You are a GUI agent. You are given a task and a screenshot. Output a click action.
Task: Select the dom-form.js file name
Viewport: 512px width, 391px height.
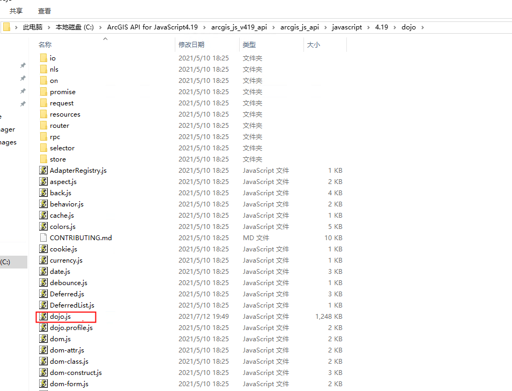tap(69, 384)
